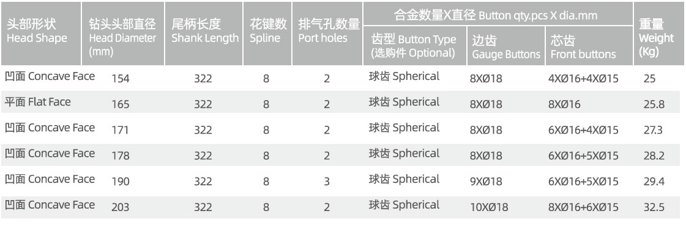Viewport: 686px width, 244px height.
Task: Select the 10XØ18 gauge buttons cell
Action: pyautogui.click(x=489, y=207)
